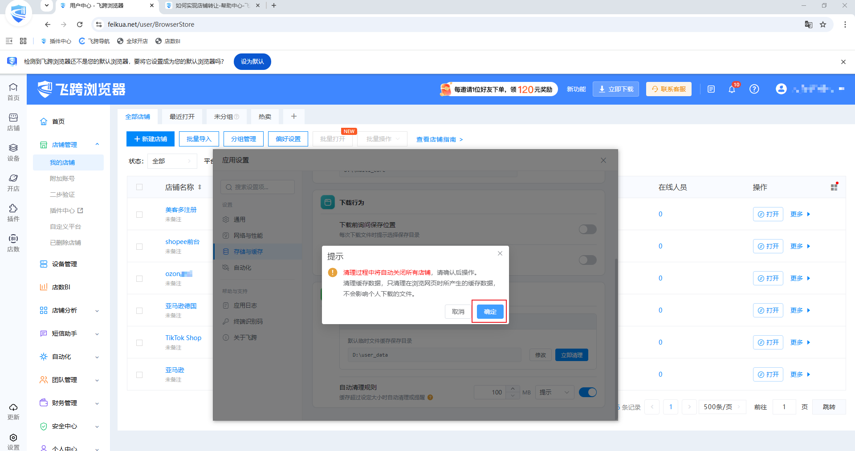
Task: Check the 美客多注册 row checkbox
Action: tap(139, 215)
